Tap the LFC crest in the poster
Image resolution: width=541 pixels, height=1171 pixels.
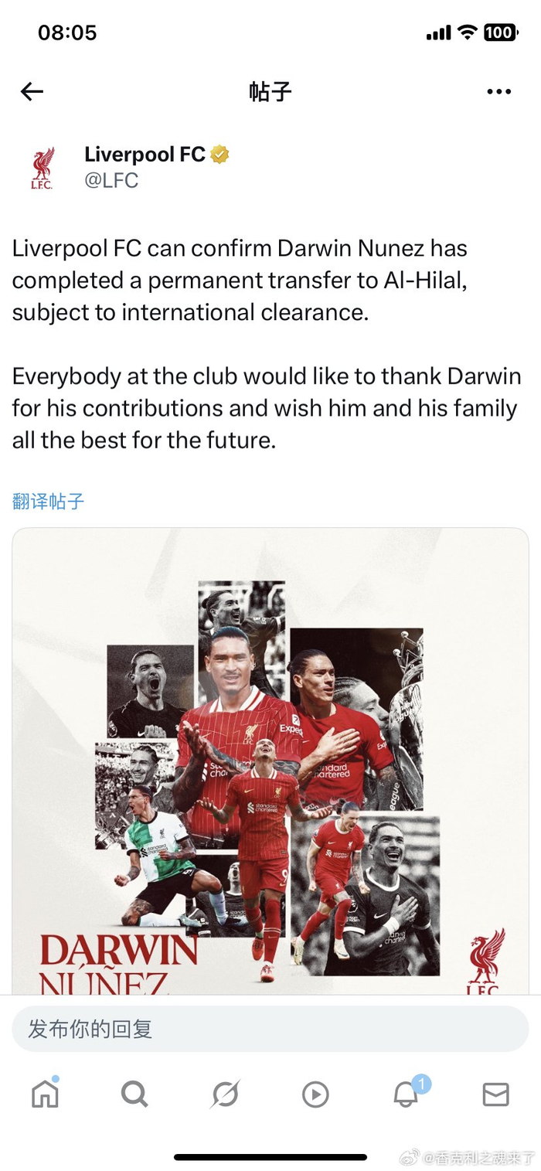pos(485,961)
